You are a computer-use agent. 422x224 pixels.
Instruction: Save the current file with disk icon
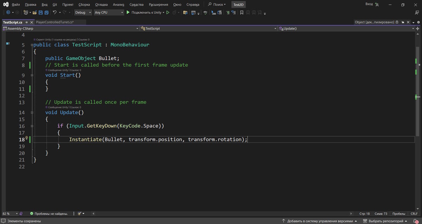click(40, 12)
